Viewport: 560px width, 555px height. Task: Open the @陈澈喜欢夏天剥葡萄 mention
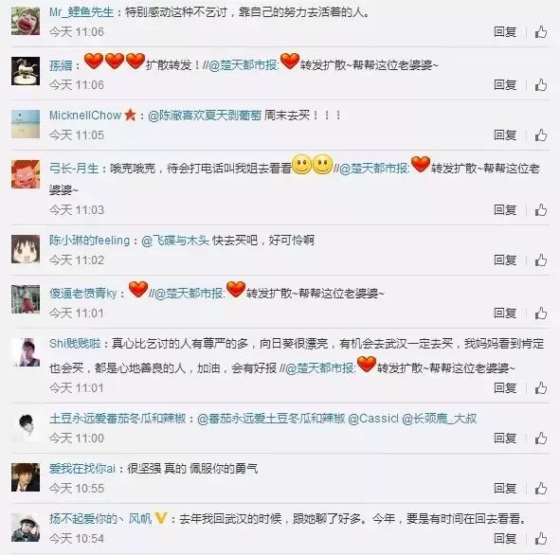coord(205,116)
